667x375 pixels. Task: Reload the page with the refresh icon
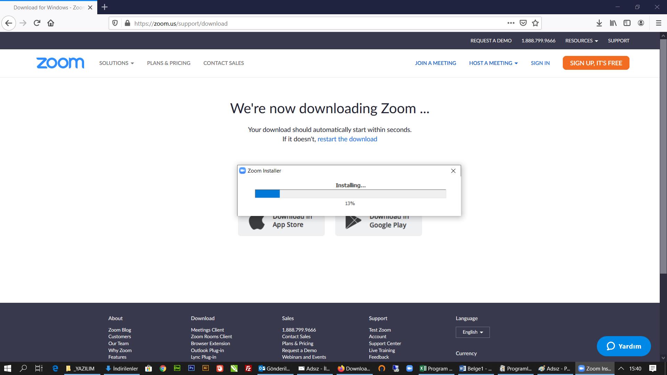coord(37,23)
